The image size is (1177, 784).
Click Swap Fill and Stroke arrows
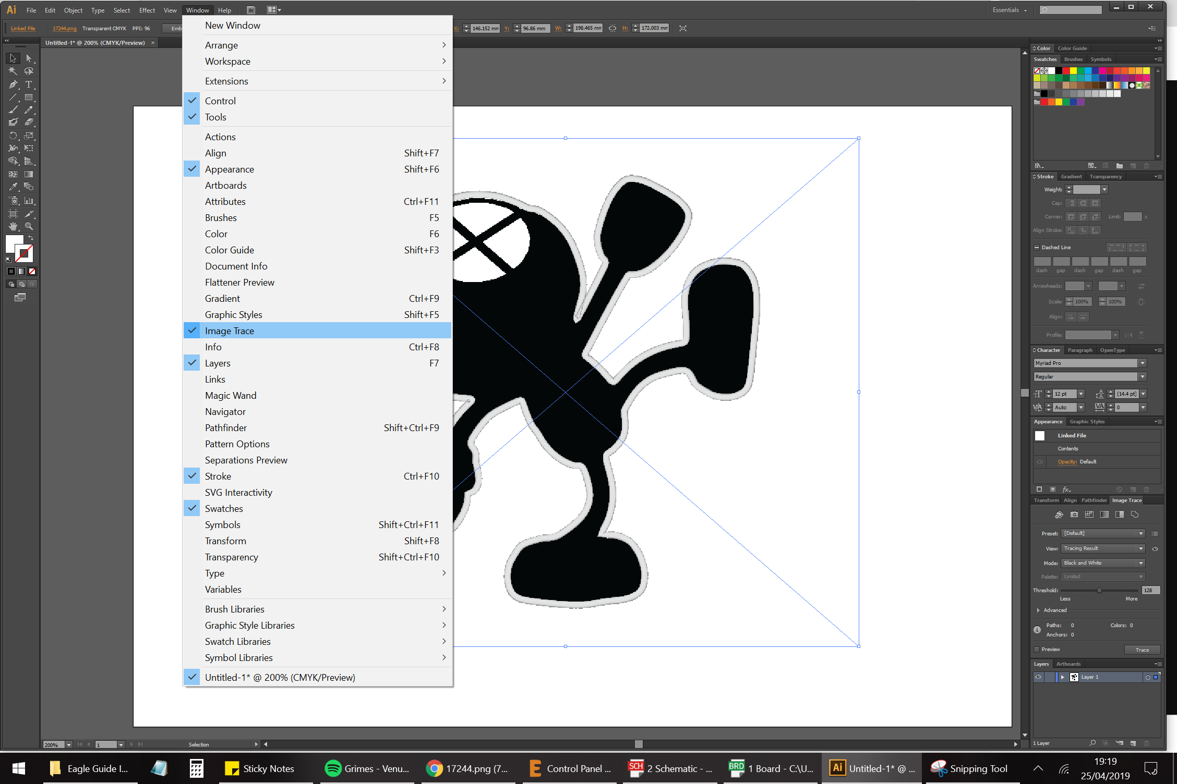pyautogui.click(x=31, y=238)
